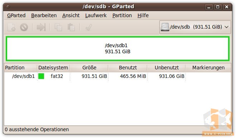Open the Ansicht menu
This screenshot has width=236, height=138.
coord(71,15)
